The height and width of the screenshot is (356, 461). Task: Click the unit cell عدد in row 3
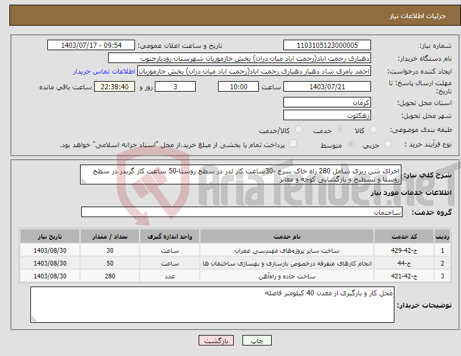tap(169, 277)
